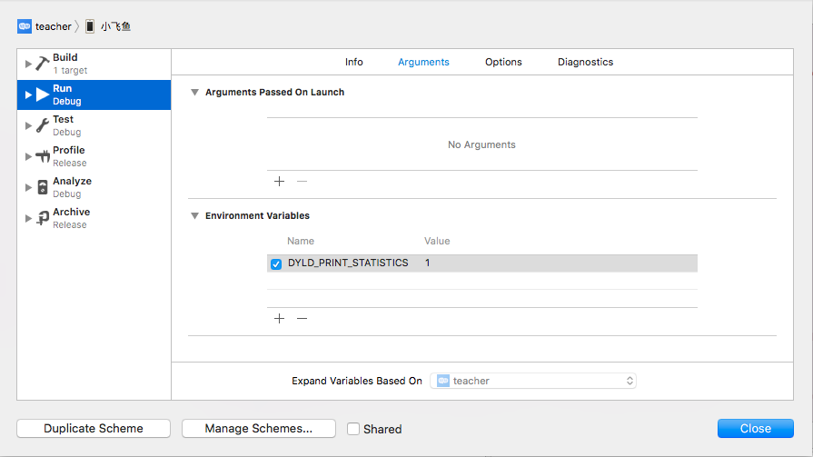This screenshot has width=813, height=457.
Task: Add a new environment variable with plus
Action: (279, 319)
